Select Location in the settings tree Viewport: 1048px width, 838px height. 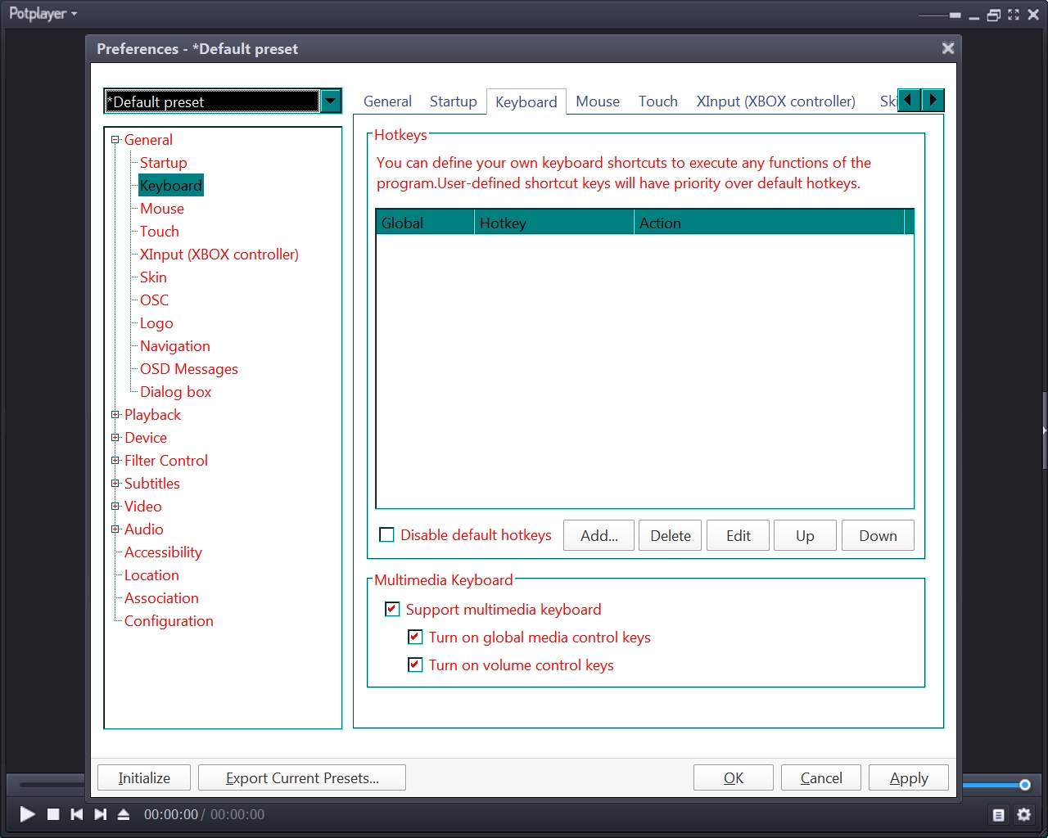[x=151, y=575]
